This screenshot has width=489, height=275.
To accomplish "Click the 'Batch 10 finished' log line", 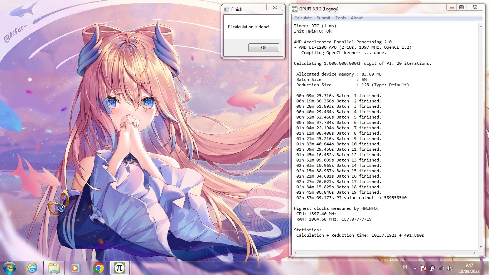I will coord(339,144).
